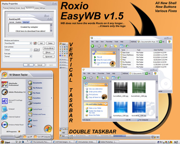Screen dimensions: 180x144
Task: Open Search in the pictures folder toolbar
Action: 103,78
